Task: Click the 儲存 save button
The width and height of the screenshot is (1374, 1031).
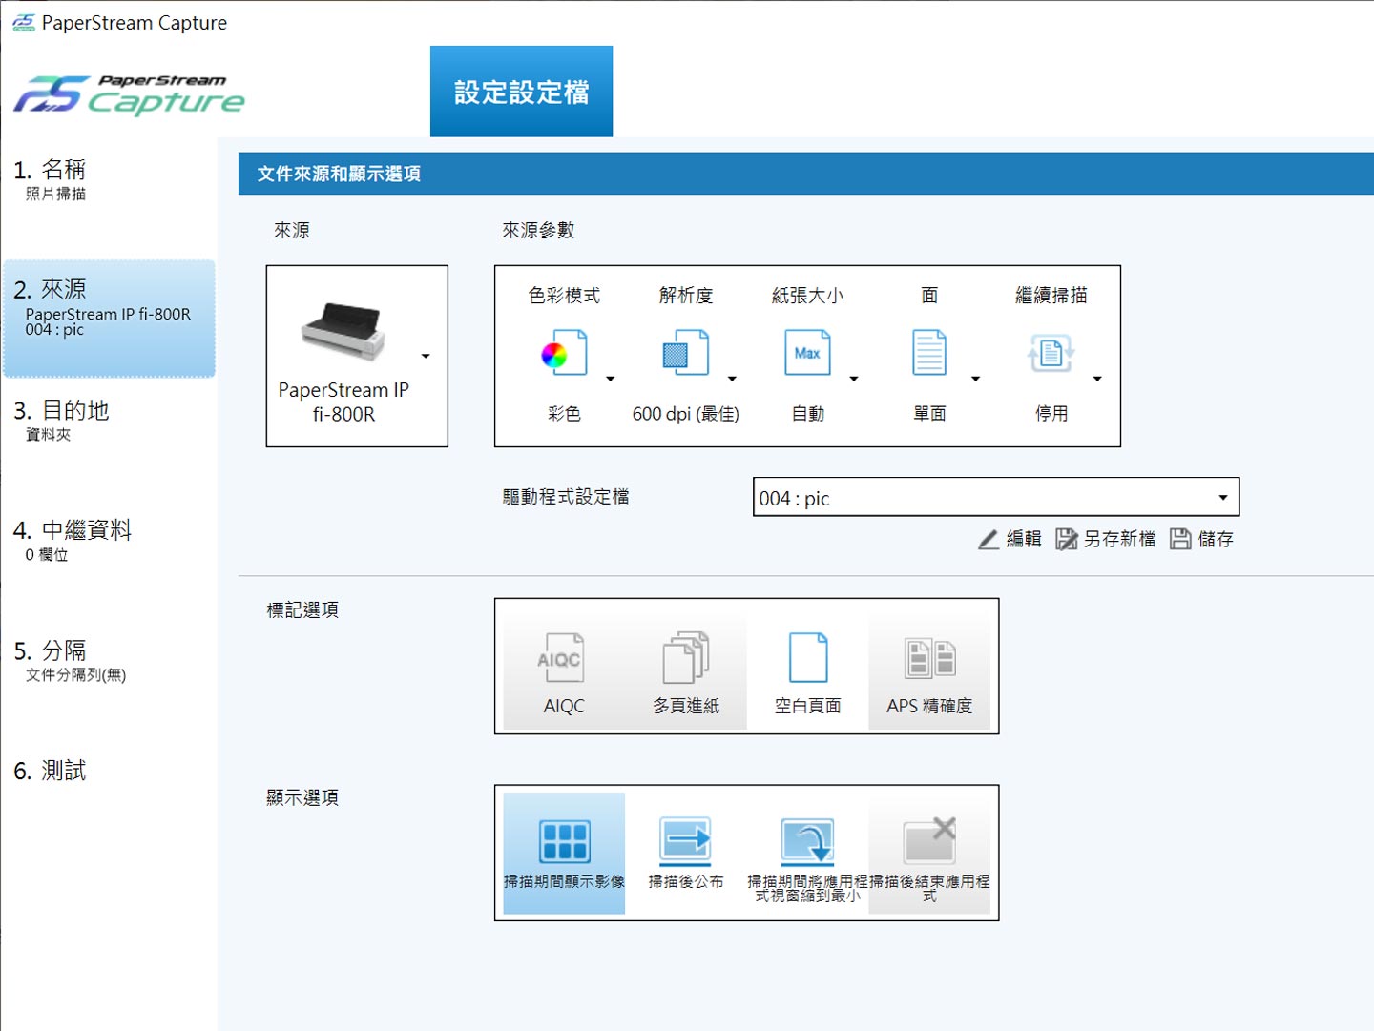Action: [1202, 540]
